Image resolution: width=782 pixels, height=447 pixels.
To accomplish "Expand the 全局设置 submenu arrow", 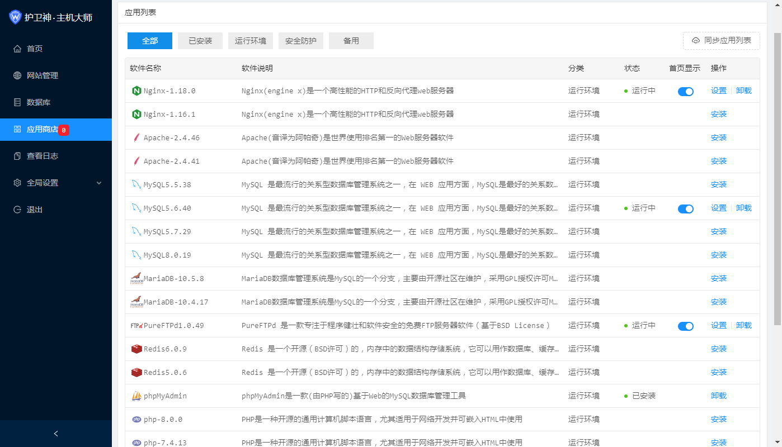I will (x=99, y=183).
